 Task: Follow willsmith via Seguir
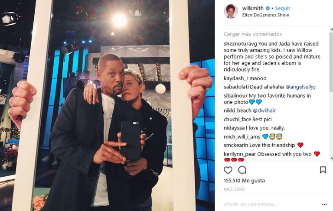point(282,8)
